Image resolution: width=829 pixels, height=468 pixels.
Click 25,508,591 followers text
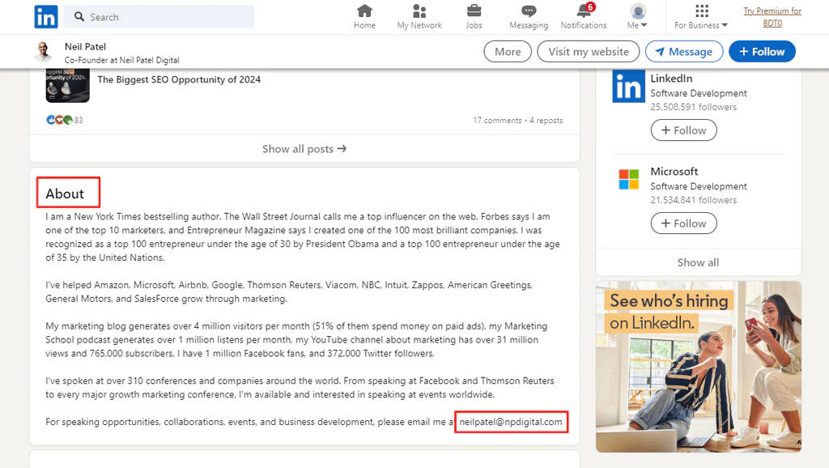[x=694, y=107]
